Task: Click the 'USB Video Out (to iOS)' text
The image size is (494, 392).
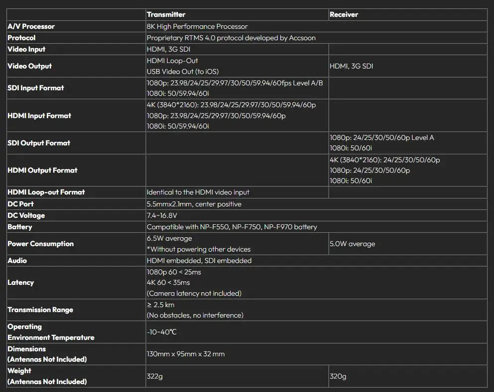Action: 183,71
